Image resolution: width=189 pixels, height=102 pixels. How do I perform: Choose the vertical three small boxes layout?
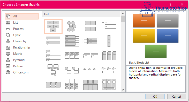[x=109, y=41]
